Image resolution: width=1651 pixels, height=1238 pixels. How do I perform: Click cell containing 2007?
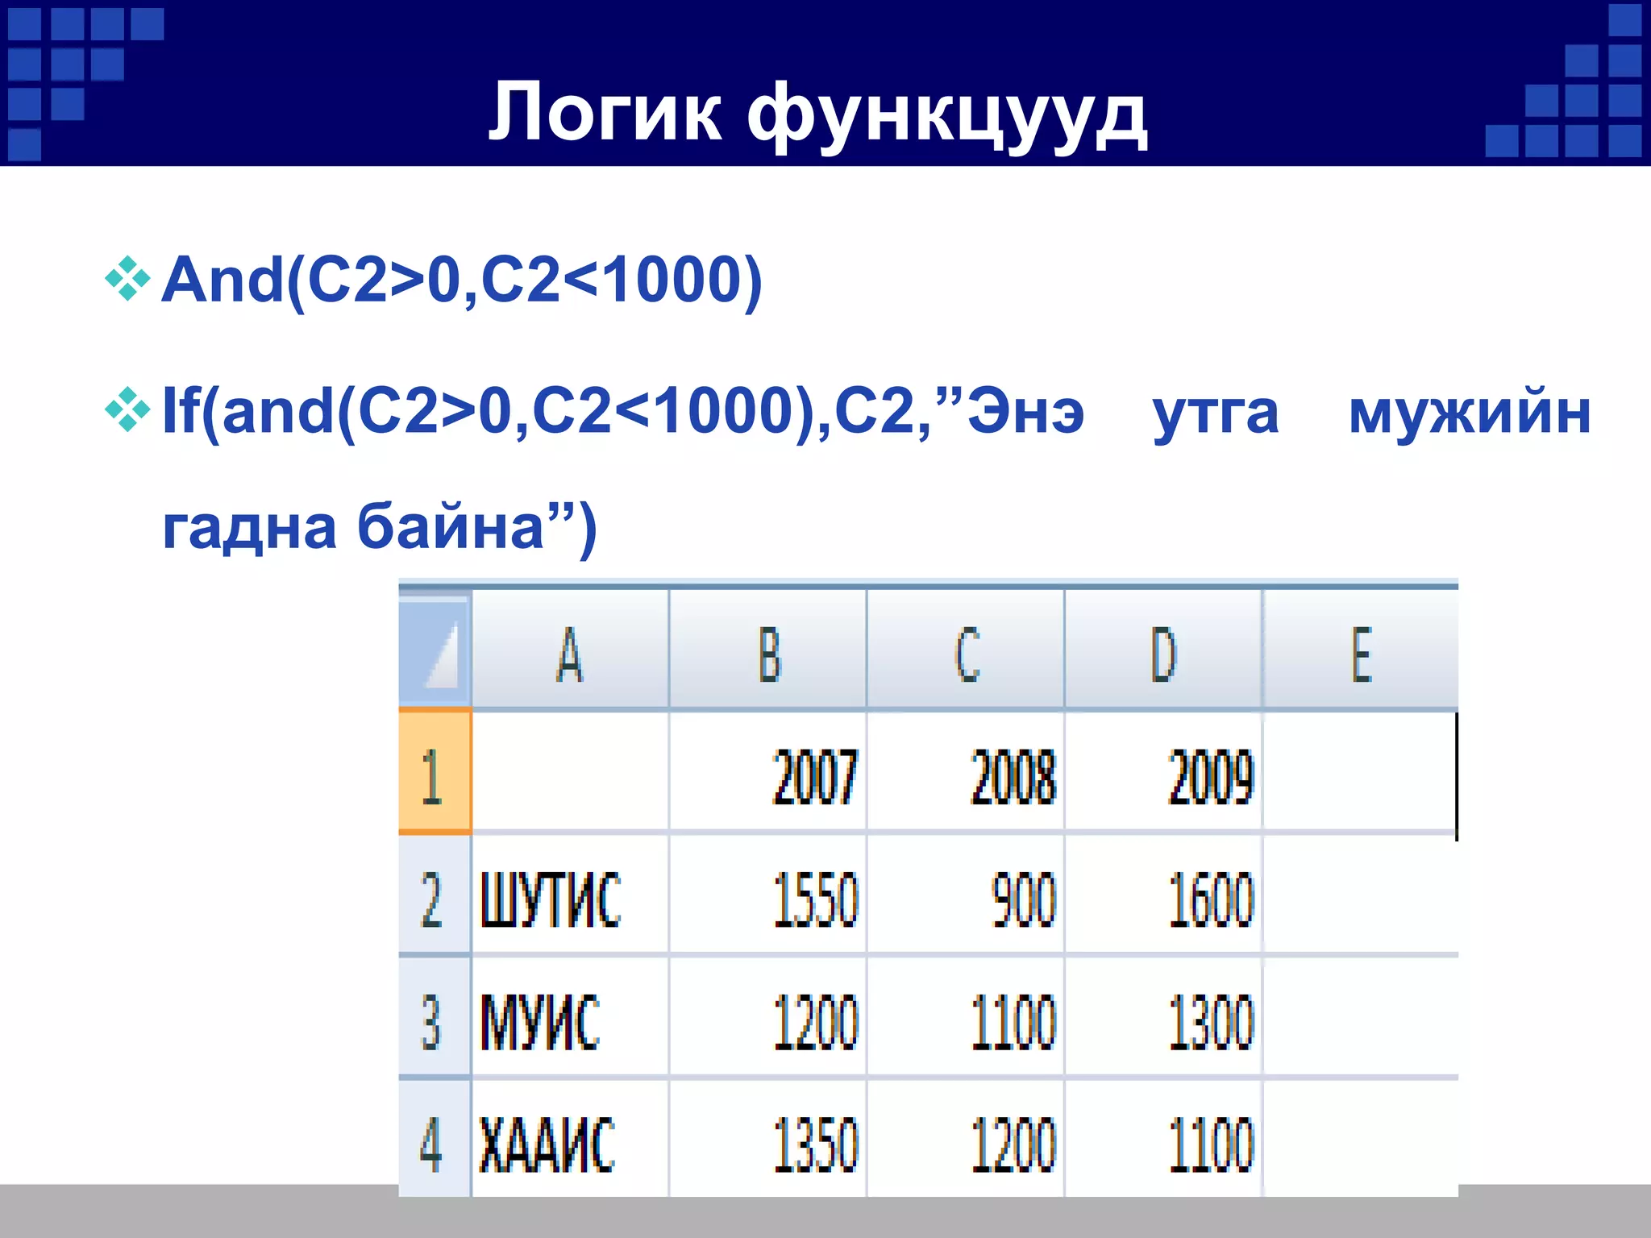pyautogui.click(x=768, y=772)
